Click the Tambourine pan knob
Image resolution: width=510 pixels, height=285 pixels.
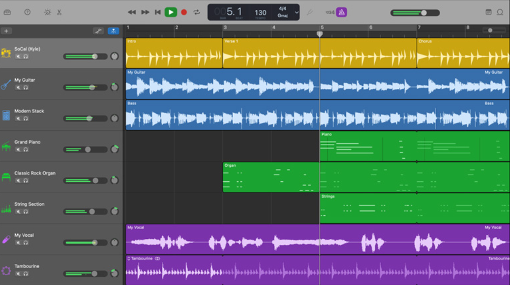point(115,273)
